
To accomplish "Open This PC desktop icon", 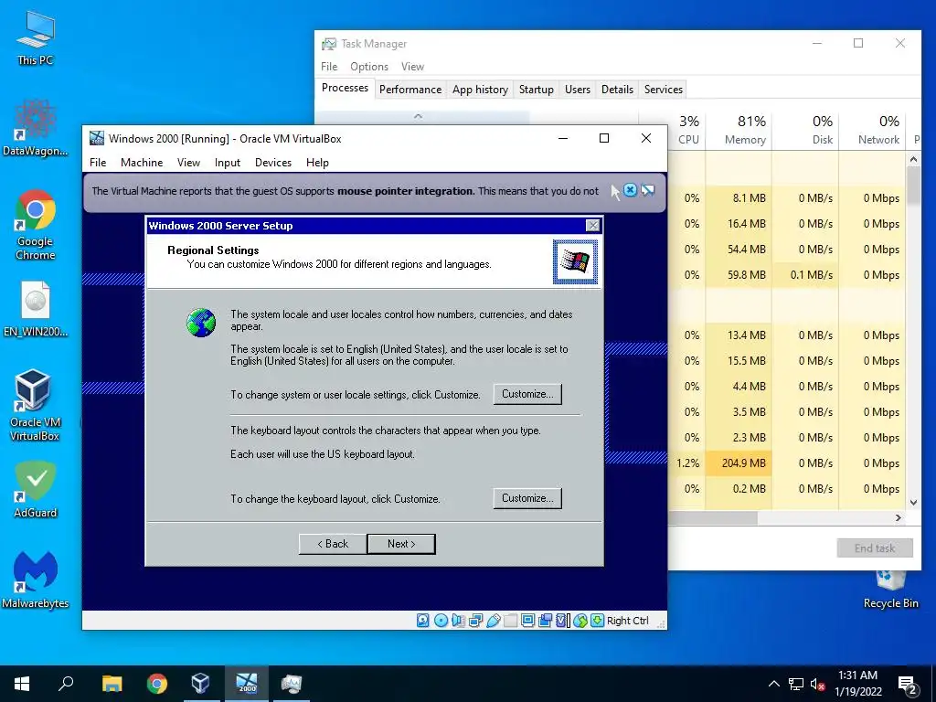I will tap(36, 38).
